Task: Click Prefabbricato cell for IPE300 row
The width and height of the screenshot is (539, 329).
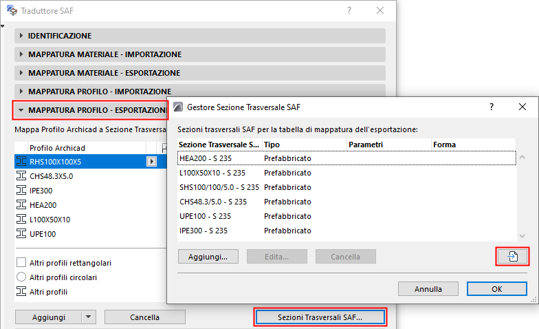Action: point(287,231)
